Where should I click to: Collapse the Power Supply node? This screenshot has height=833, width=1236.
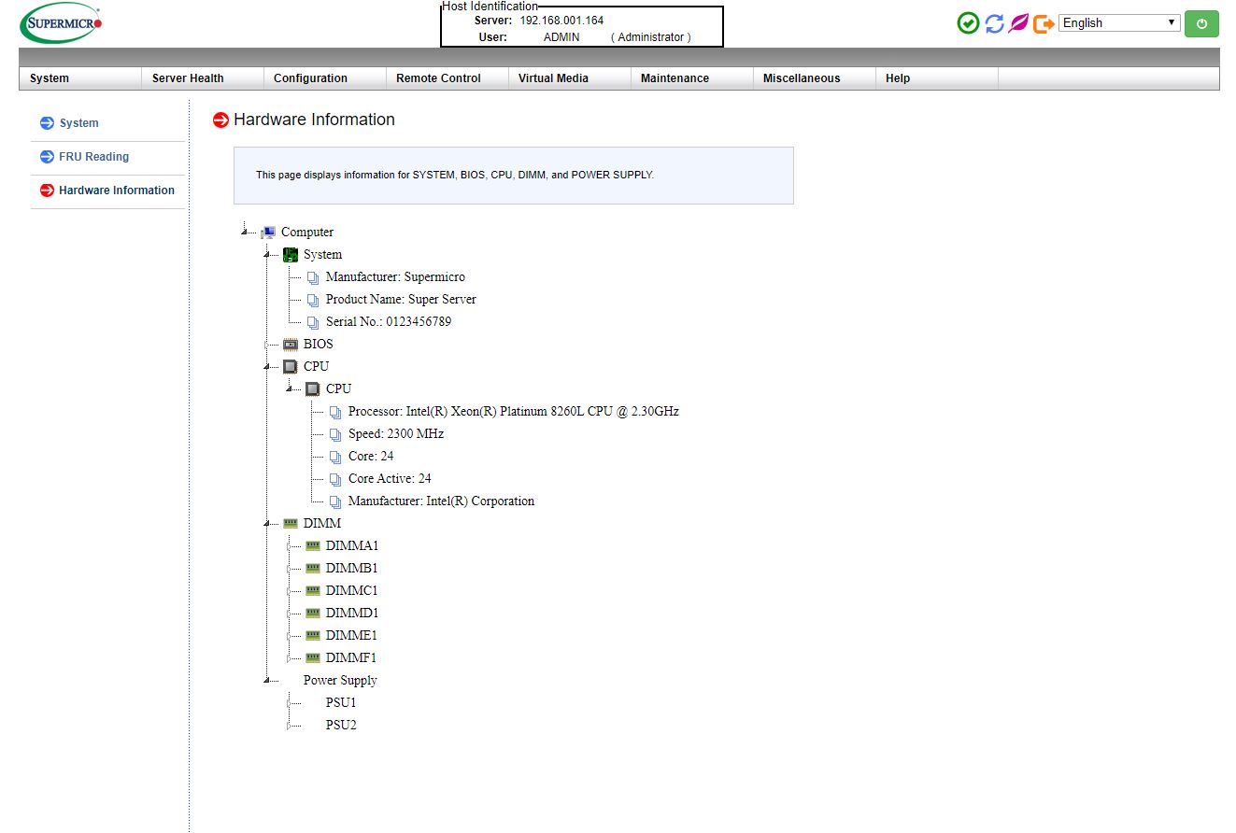tap(266, 679)
